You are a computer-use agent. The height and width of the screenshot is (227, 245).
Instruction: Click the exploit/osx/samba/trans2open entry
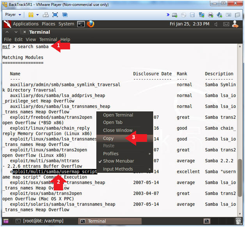[46, 194]
